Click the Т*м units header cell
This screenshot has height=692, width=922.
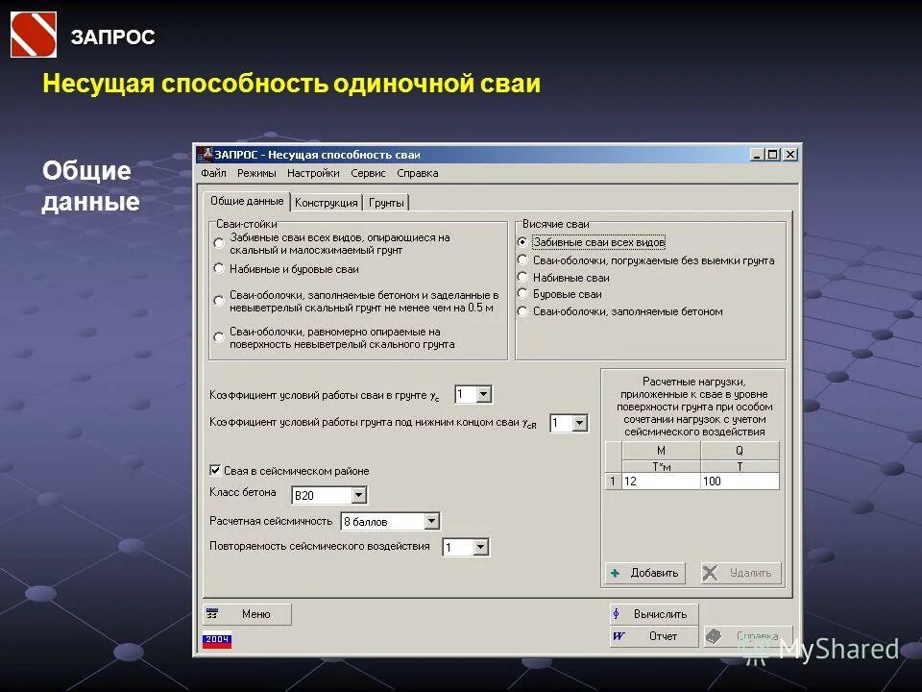click(661, 466)
